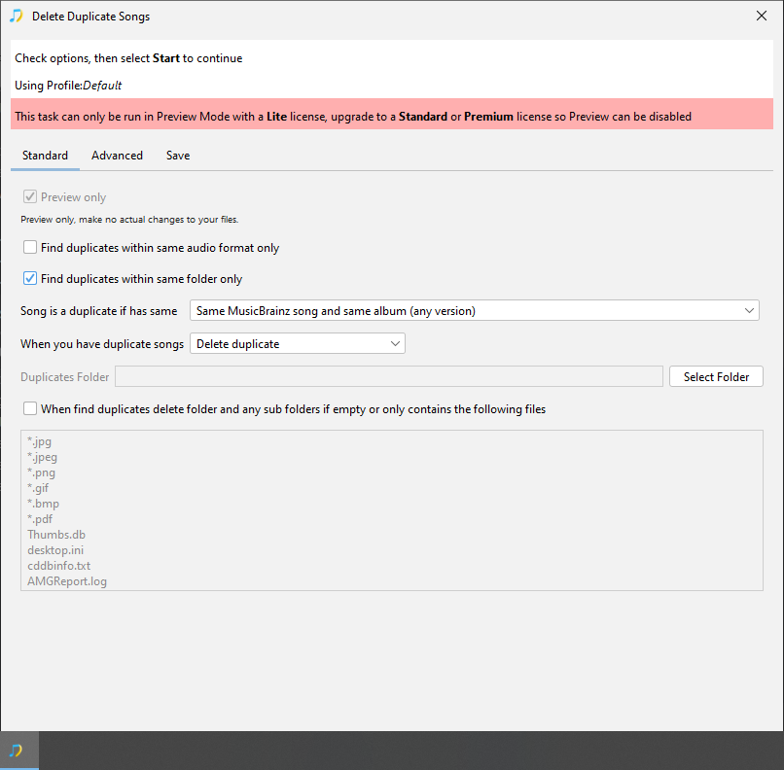The image size is (784, 770).
Task: Uncheck duplicates within same folder only
Action: [30, 279]
